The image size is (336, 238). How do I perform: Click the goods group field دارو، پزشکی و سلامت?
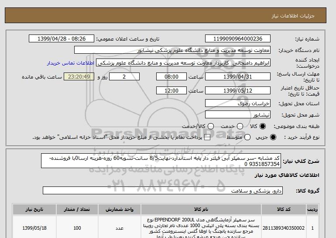(163, 190)
